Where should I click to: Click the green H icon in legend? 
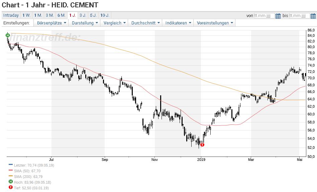pyautogui.click(x=11, y=182)
